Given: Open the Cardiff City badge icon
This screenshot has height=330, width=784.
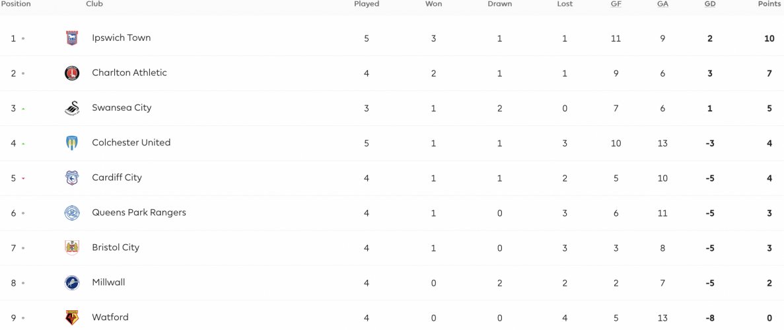Looking at the screenshot, I should click(x=72, y=178).
